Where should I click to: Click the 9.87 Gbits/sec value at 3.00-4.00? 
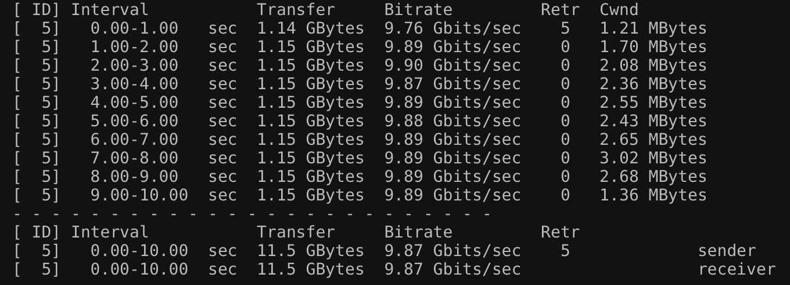point(453,84)
